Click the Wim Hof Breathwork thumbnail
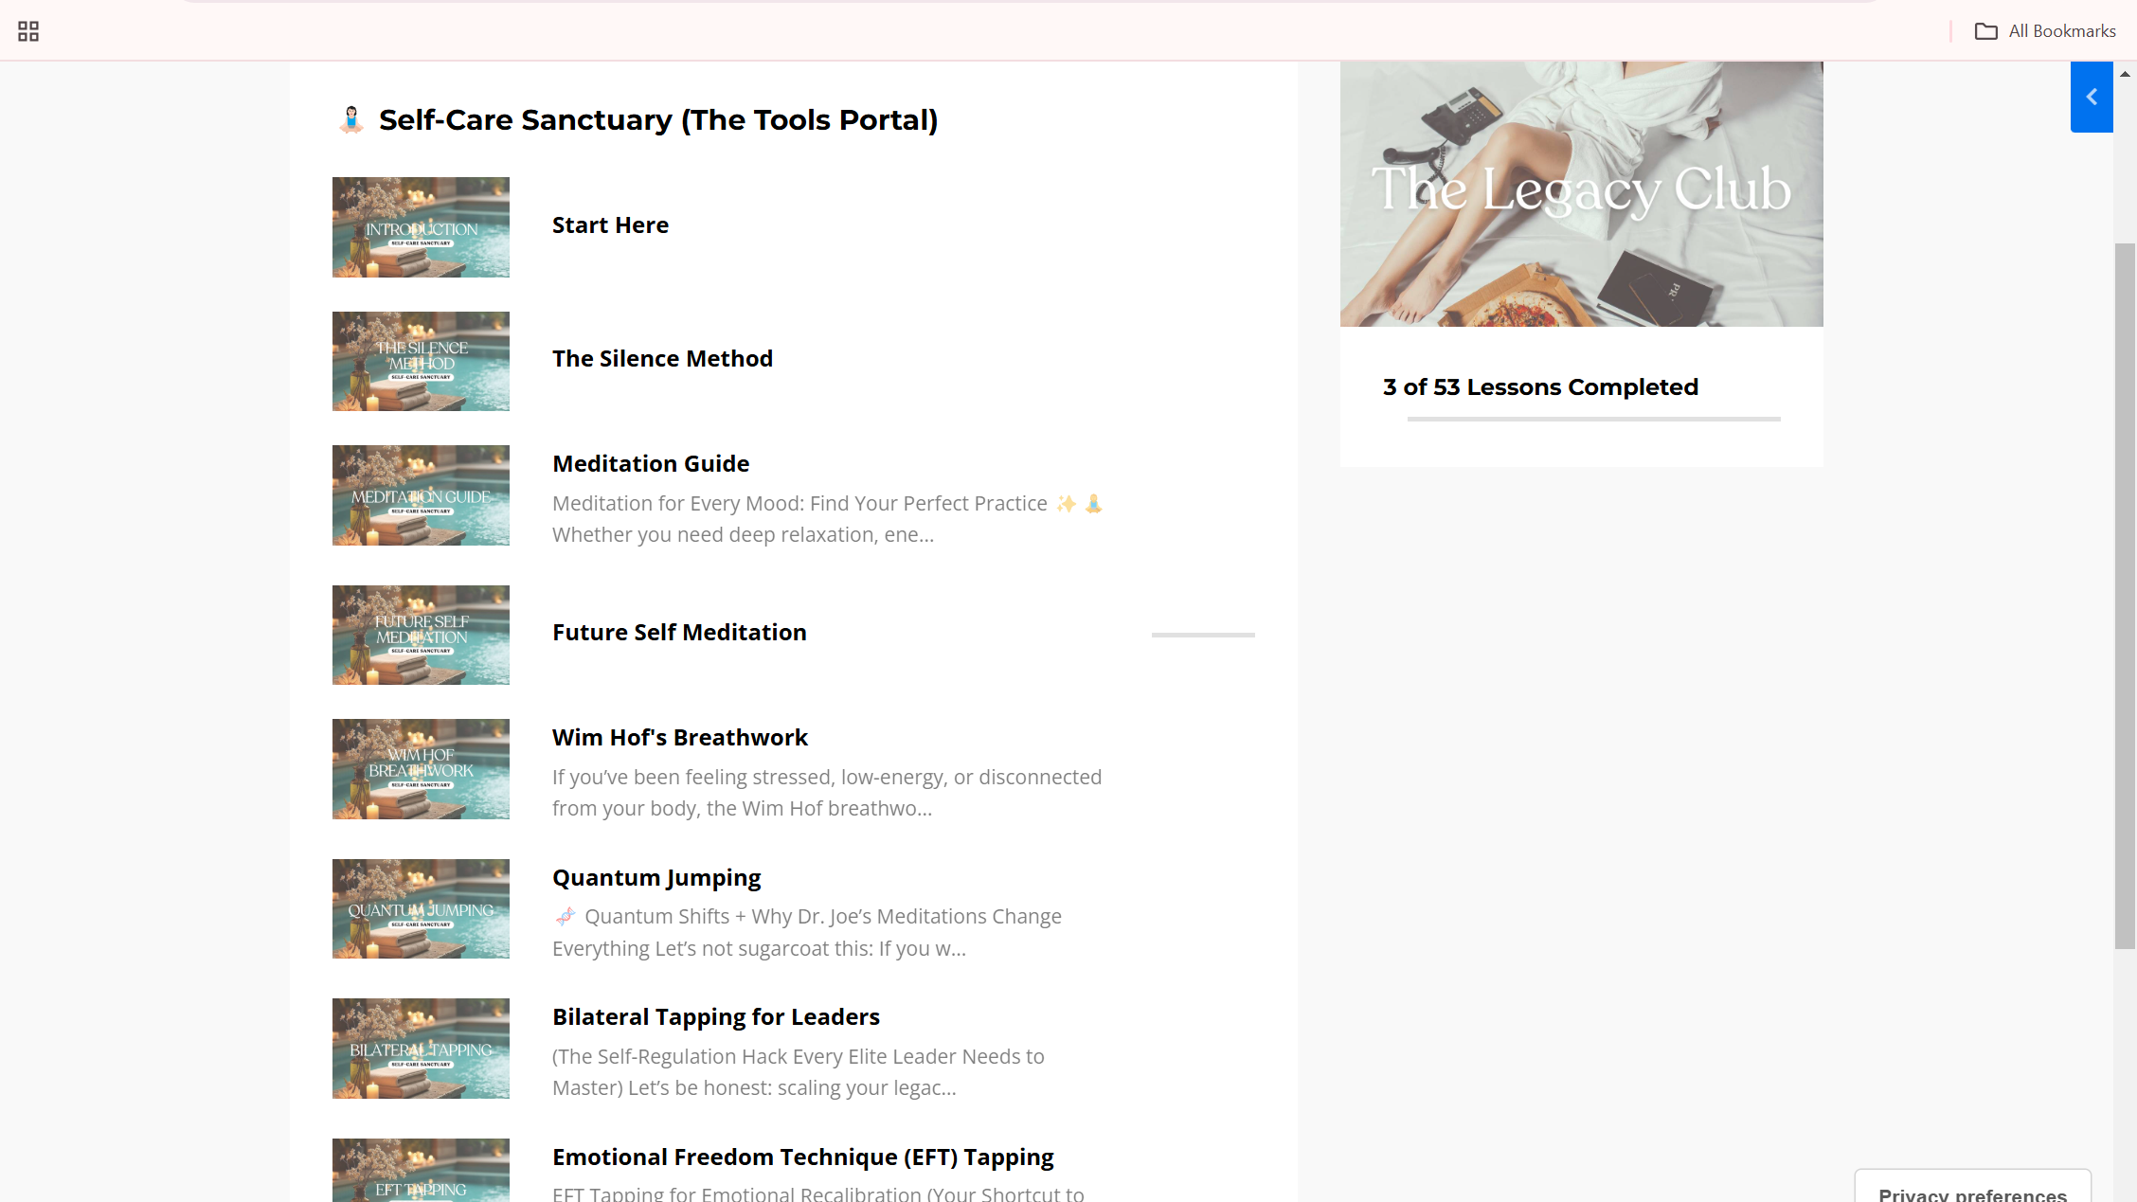The height and width of the screenshot is (1202, 2137). [421, 769]
